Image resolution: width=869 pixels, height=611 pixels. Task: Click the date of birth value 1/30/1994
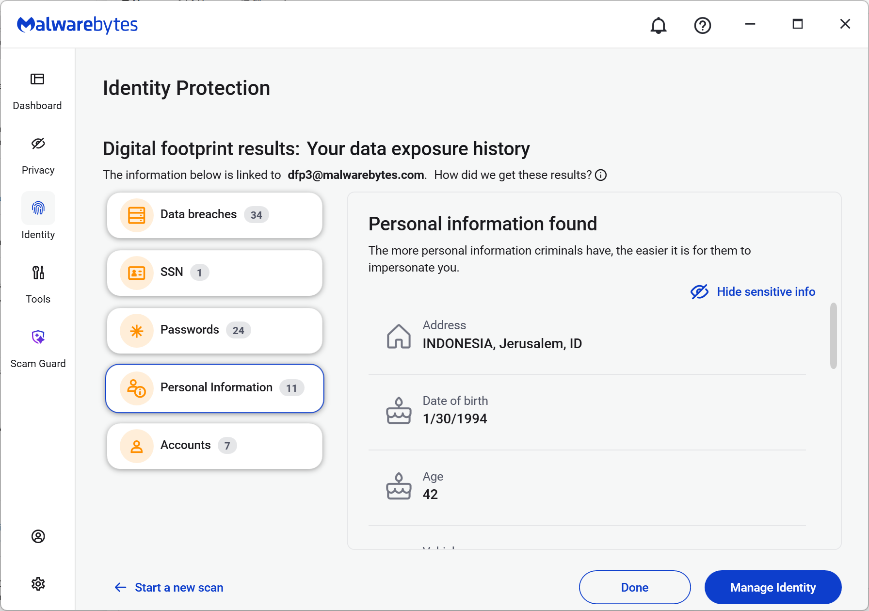(x=455, y=419)
